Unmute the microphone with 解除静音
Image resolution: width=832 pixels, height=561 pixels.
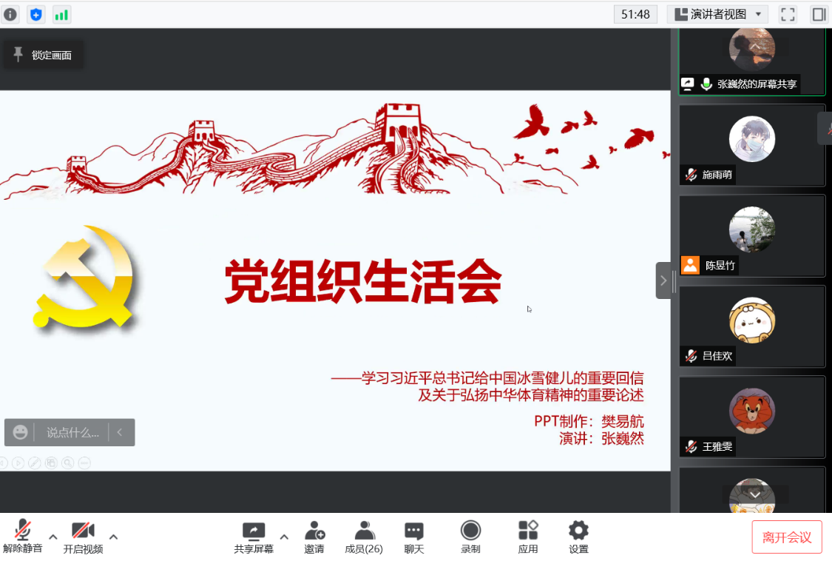coord(22,537)
